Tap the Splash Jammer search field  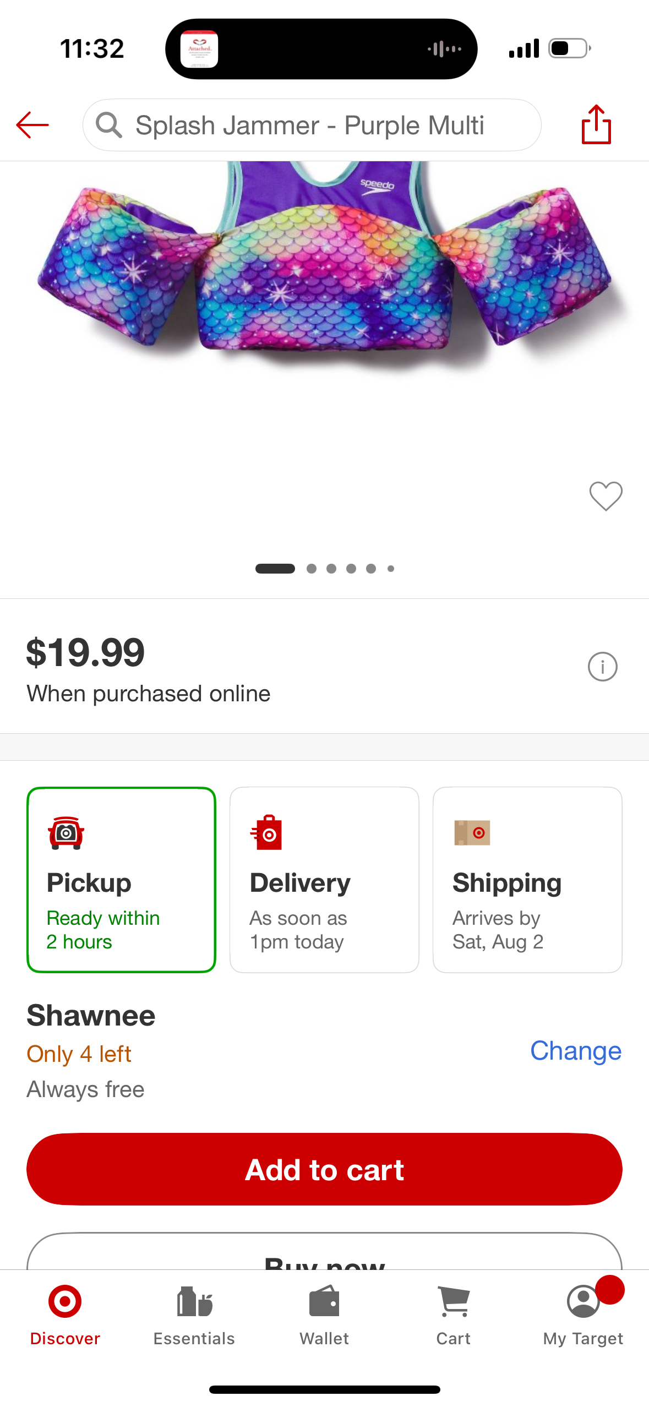pyautogui.click(x=312, y=125)
